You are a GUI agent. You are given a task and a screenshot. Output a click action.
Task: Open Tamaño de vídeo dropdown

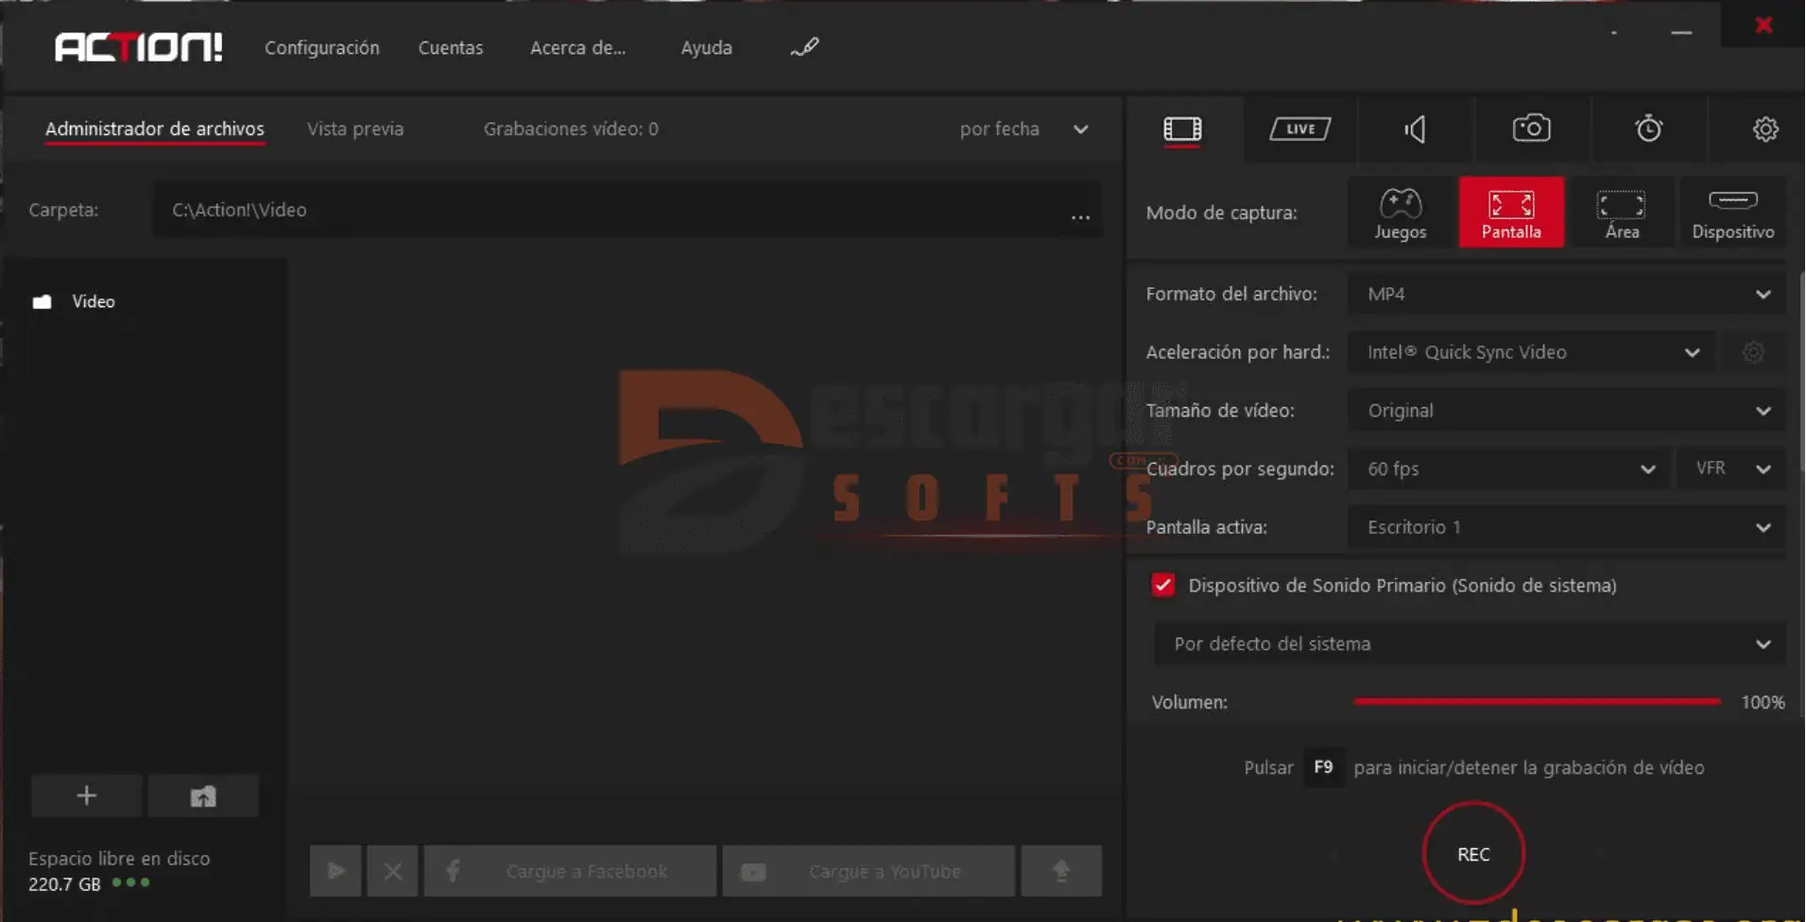[1567, 411]
